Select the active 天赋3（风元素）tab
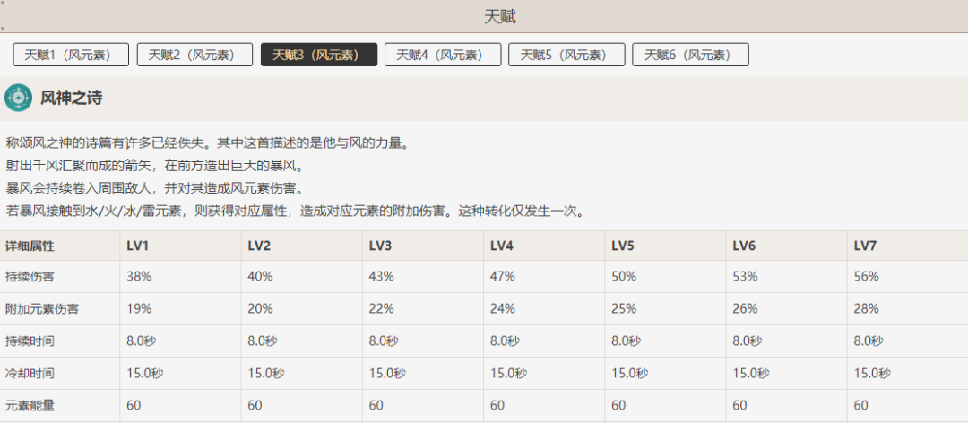 (x=318, y=55)
